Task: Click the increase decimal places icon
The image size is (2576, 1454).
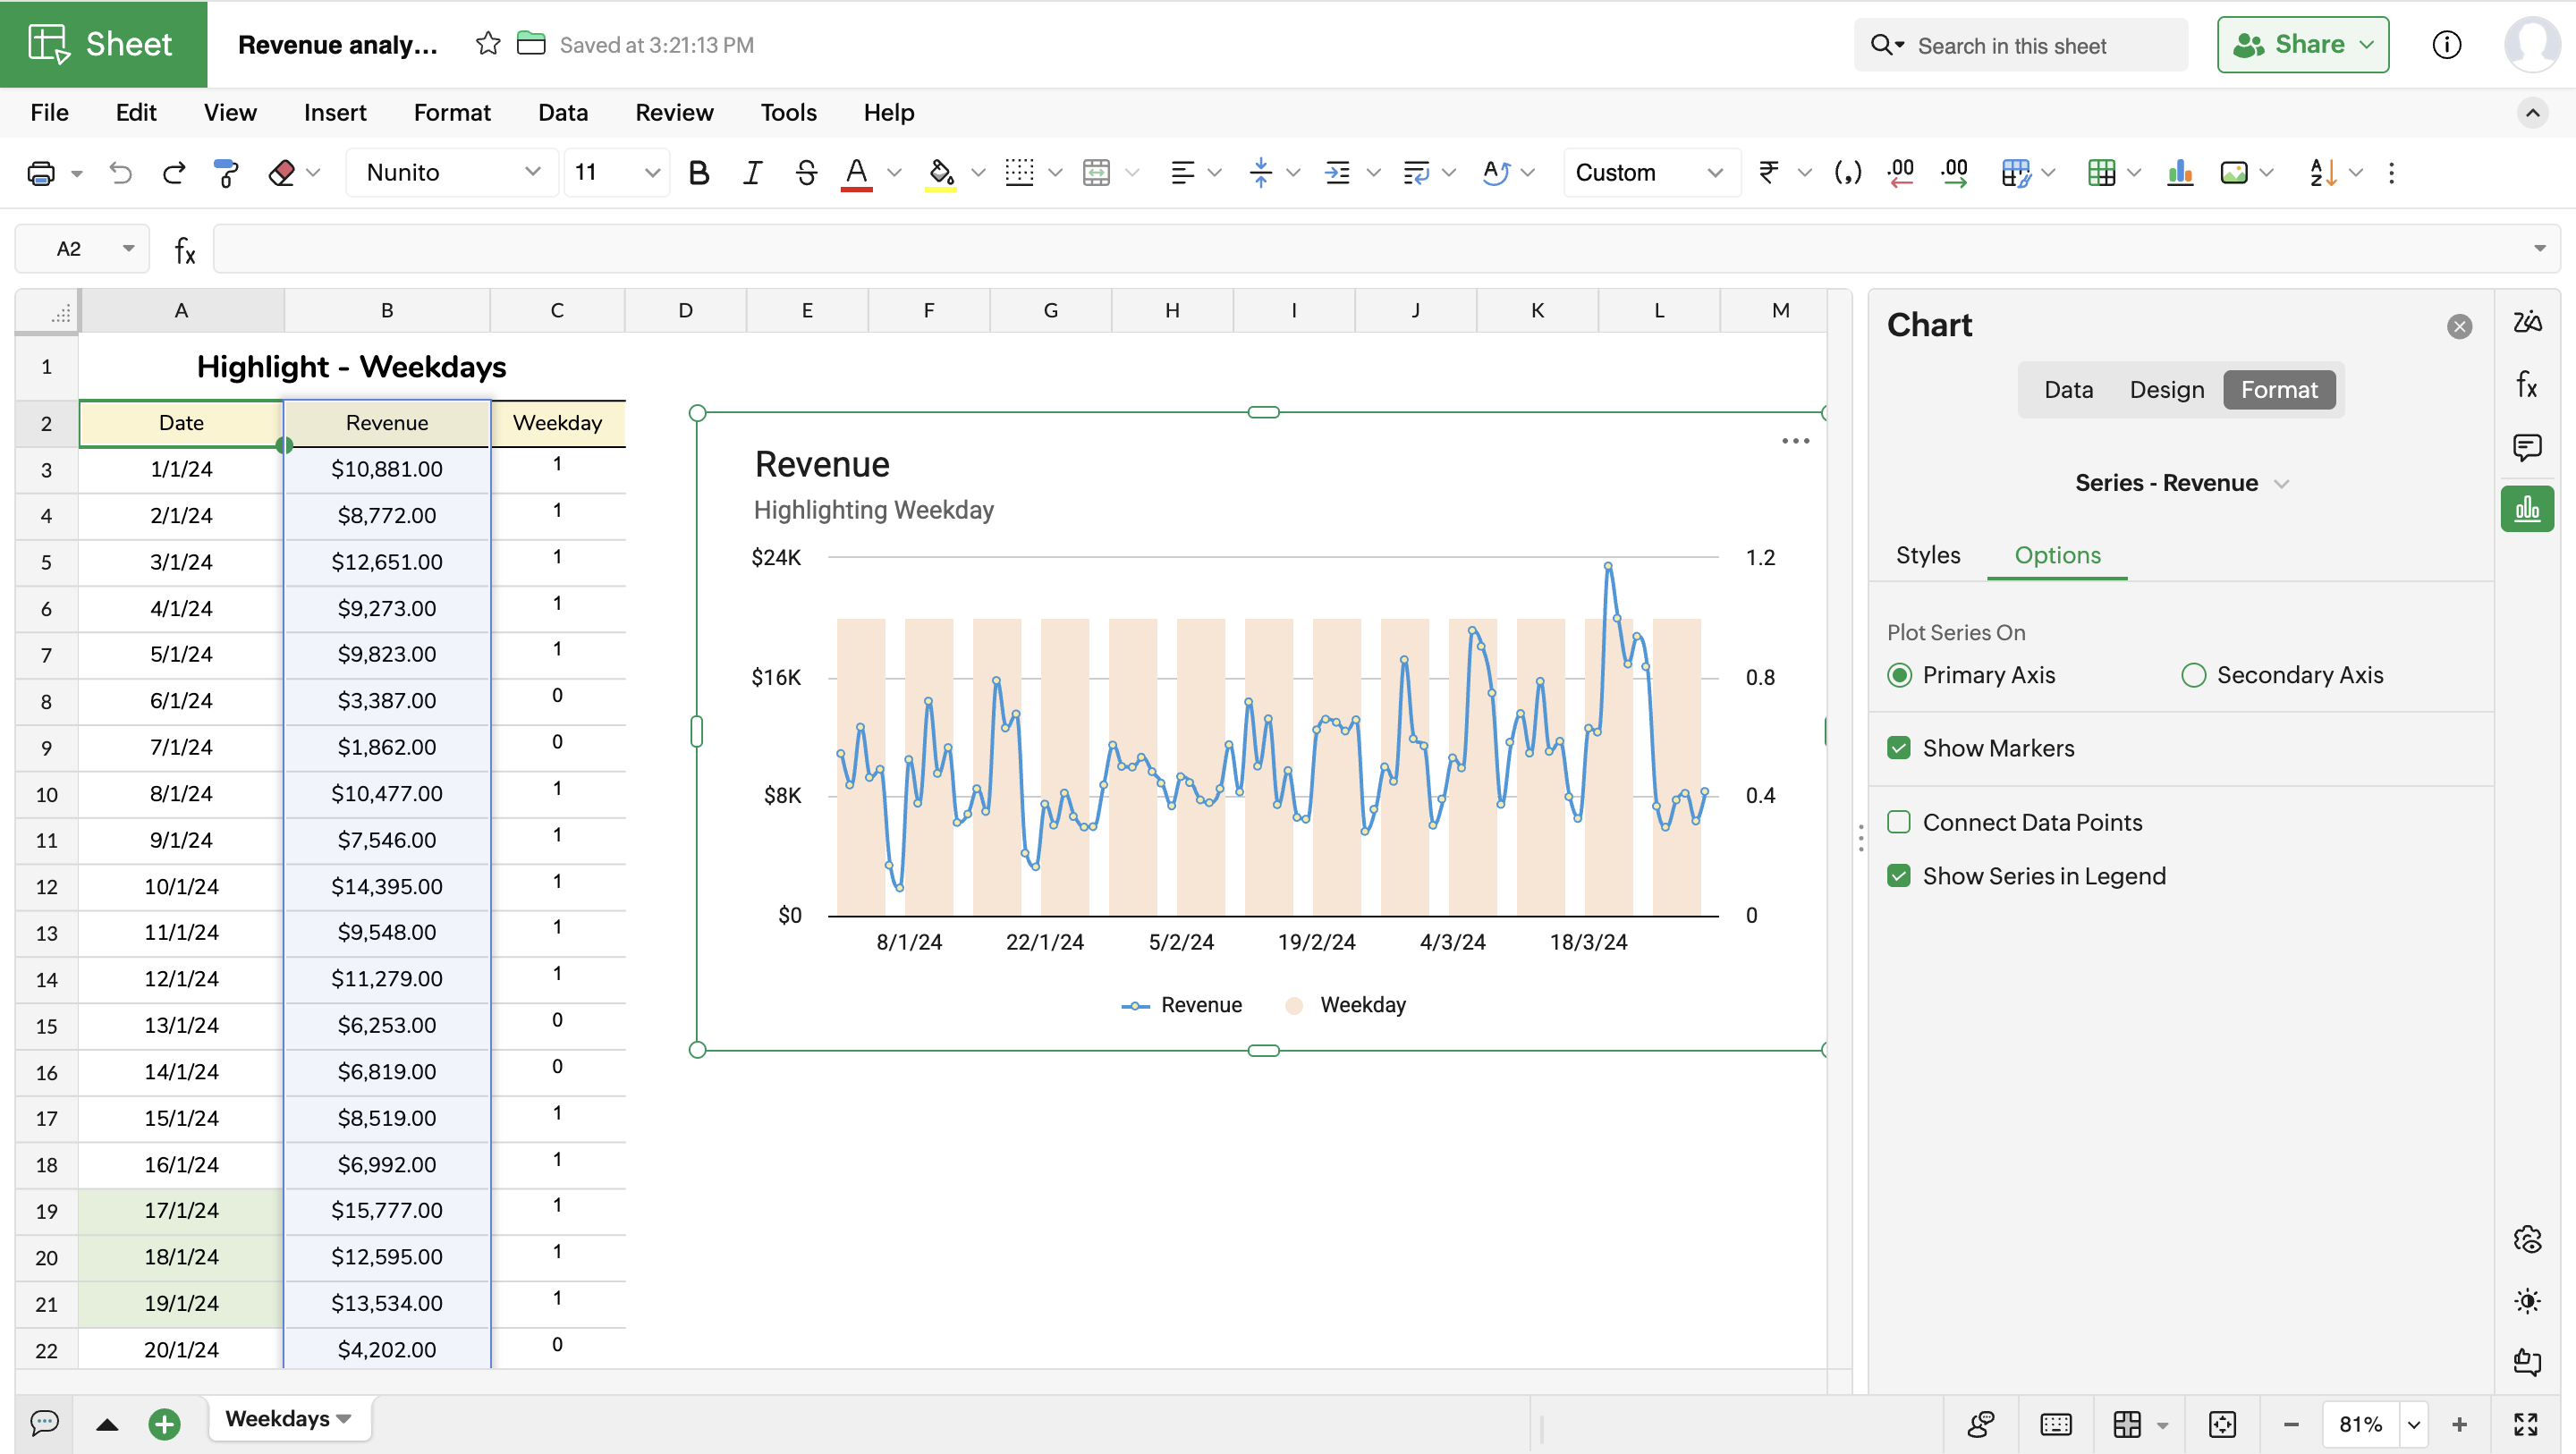Action: (1954, 173)
